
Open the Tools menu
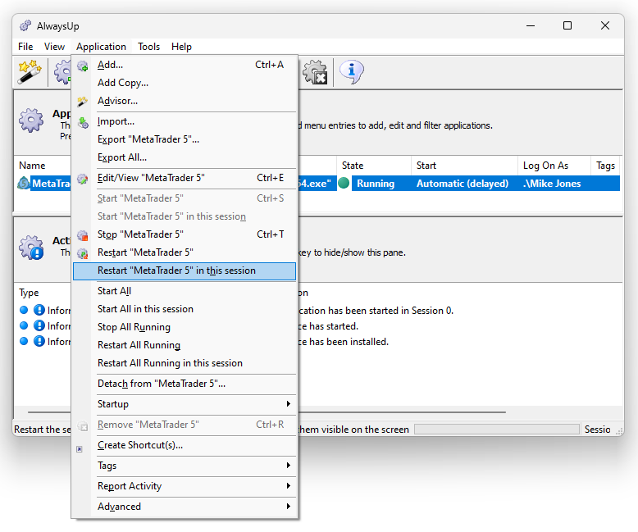coord(148,47)
